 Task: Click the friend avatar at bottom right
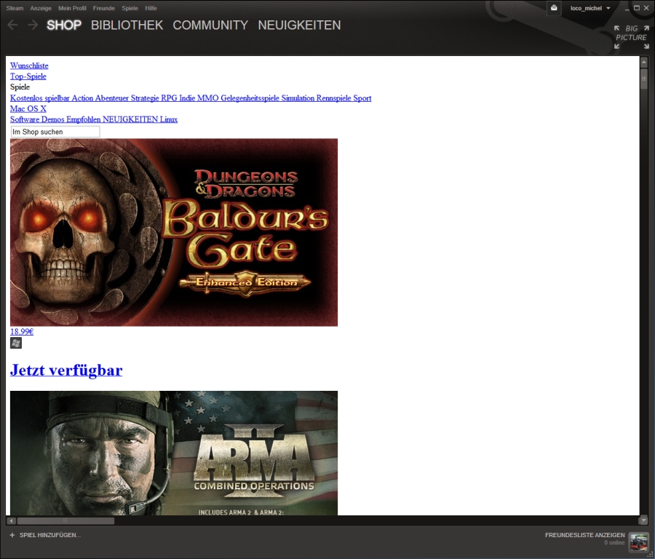point(639,542)
